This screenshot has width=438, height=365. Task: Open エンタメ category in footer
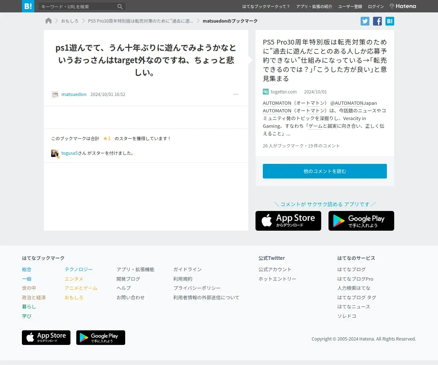(x=74, y=279)
